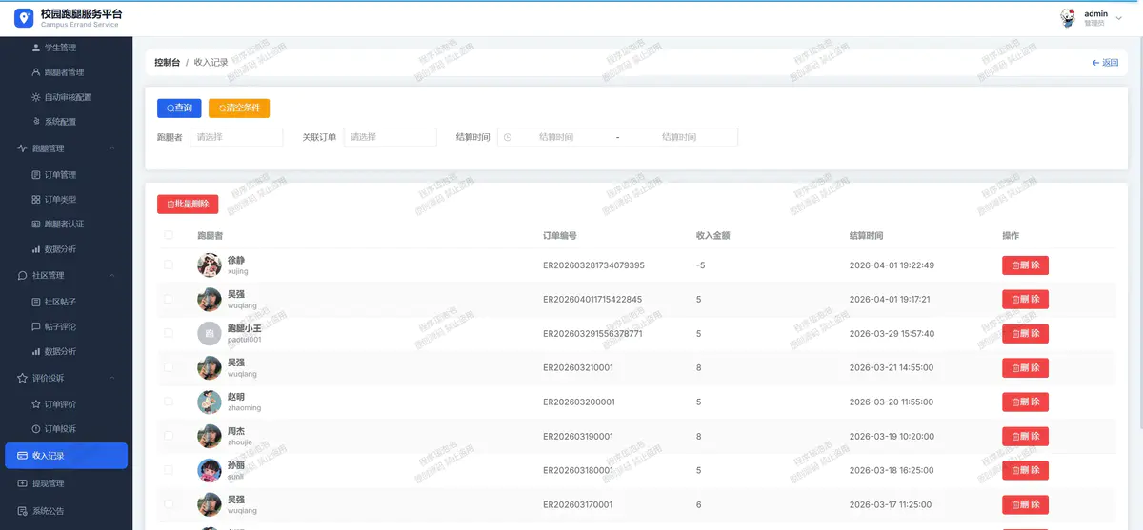Check the row checkbox for 跑腿小王

(x=169, y=333)
